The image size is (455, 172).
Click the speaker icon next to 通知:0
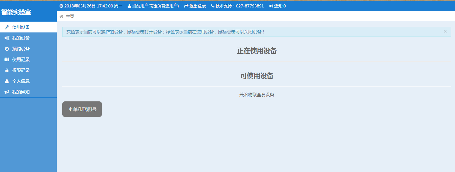point(271,6)
